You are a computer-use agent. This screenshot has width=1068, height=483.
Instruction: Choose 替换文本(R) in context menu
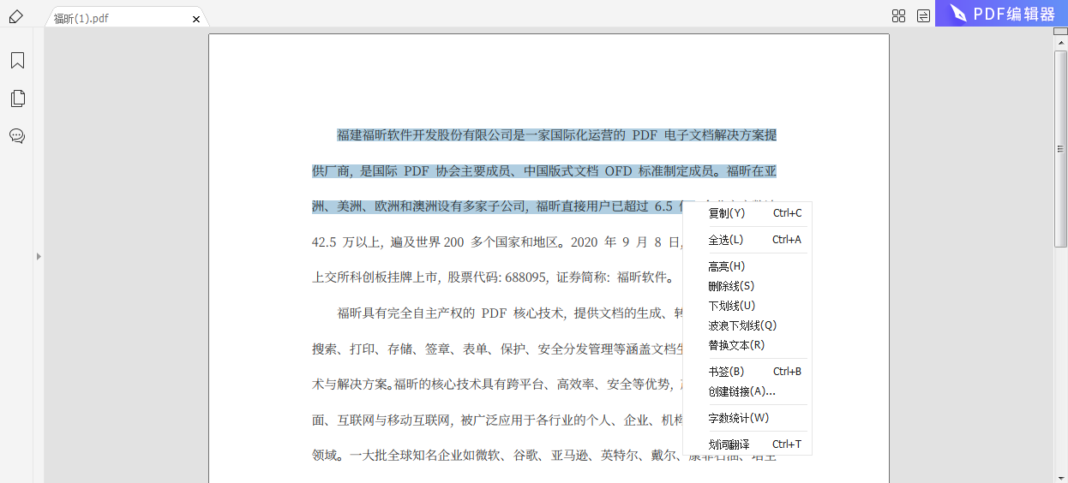(x=747, y=345)
